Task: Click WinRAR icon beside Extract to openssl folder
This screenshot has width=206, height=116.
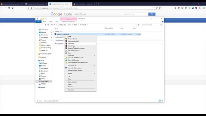Action: pyautogui.click(x=66, y=48)
